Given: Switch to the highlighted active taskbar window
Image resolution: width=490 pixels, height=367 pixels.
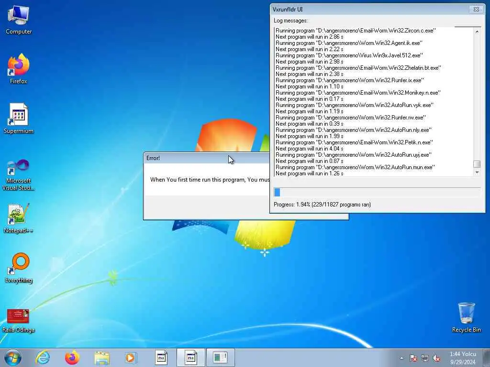Looking at the screenshot, I should 190,357.
